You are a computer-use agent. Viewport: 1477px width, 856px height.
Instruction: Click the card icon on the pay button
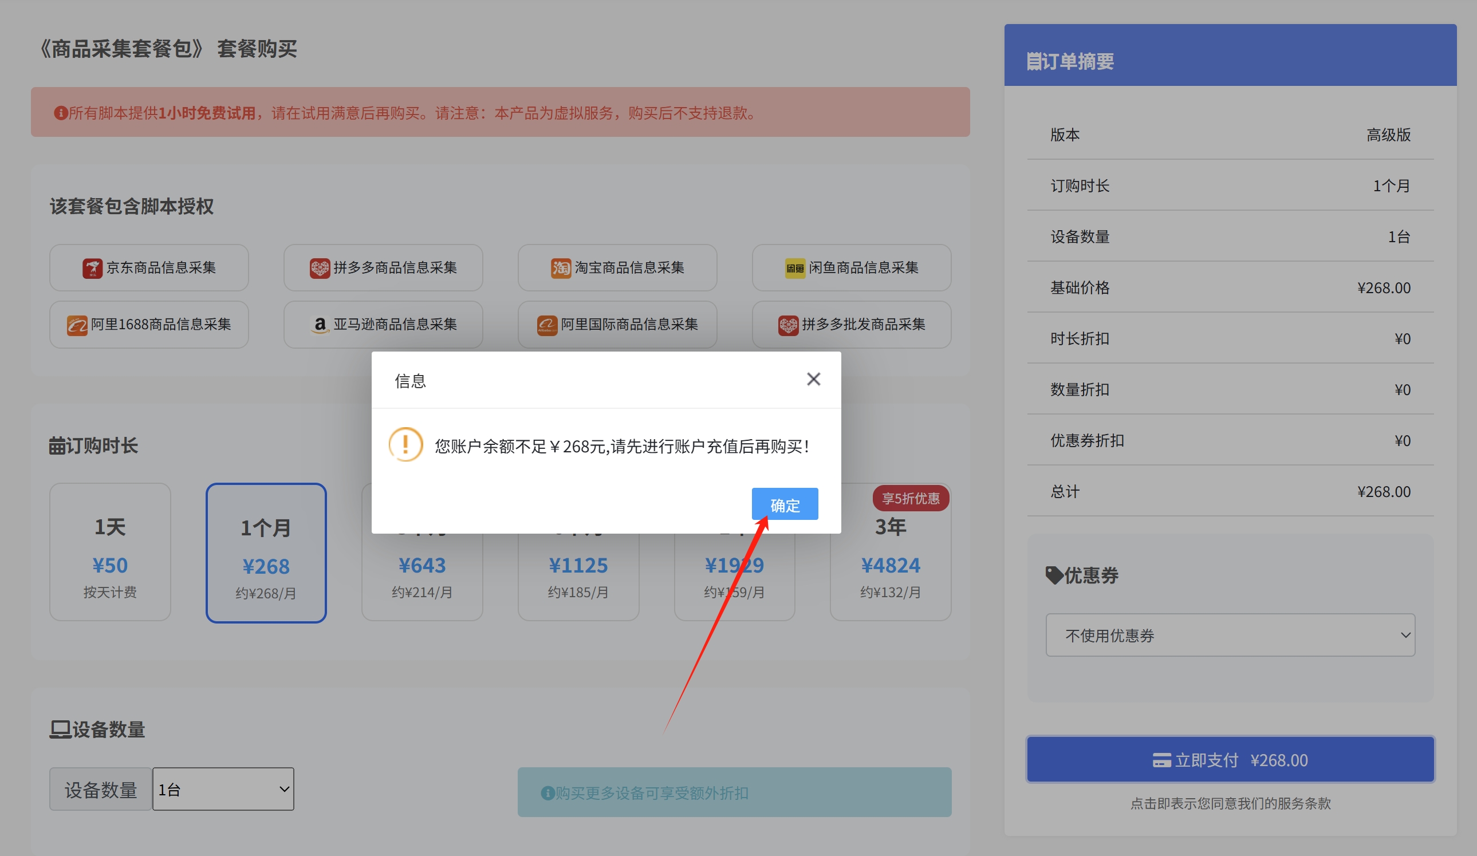1161,760
